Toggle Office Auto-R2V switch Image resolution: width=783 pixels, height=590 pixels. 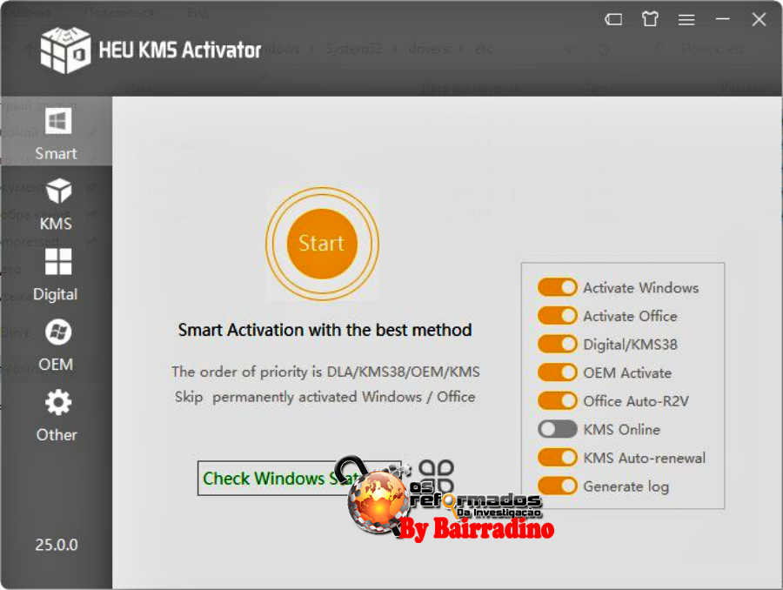[558, 400]
